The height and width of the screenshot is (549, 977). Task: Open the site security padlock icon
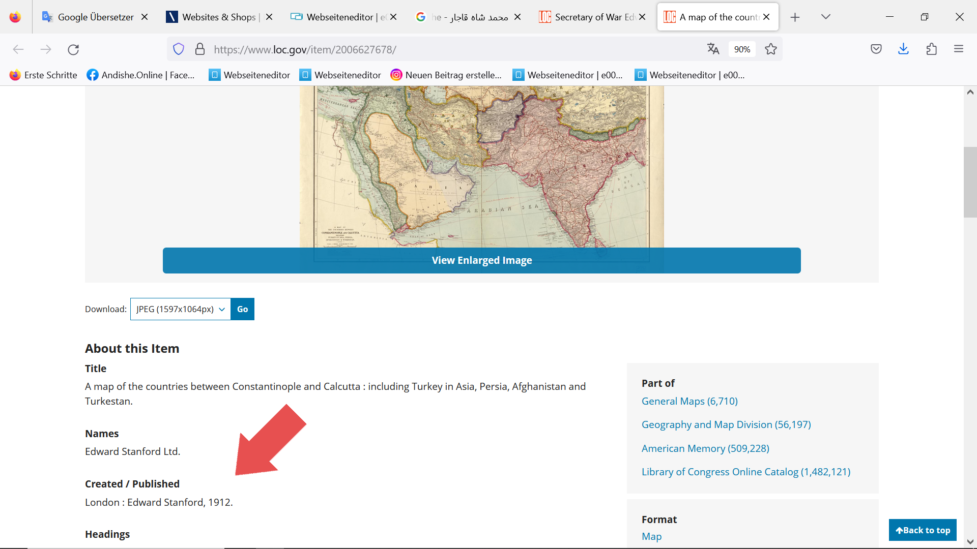click(x=200, y=49)
